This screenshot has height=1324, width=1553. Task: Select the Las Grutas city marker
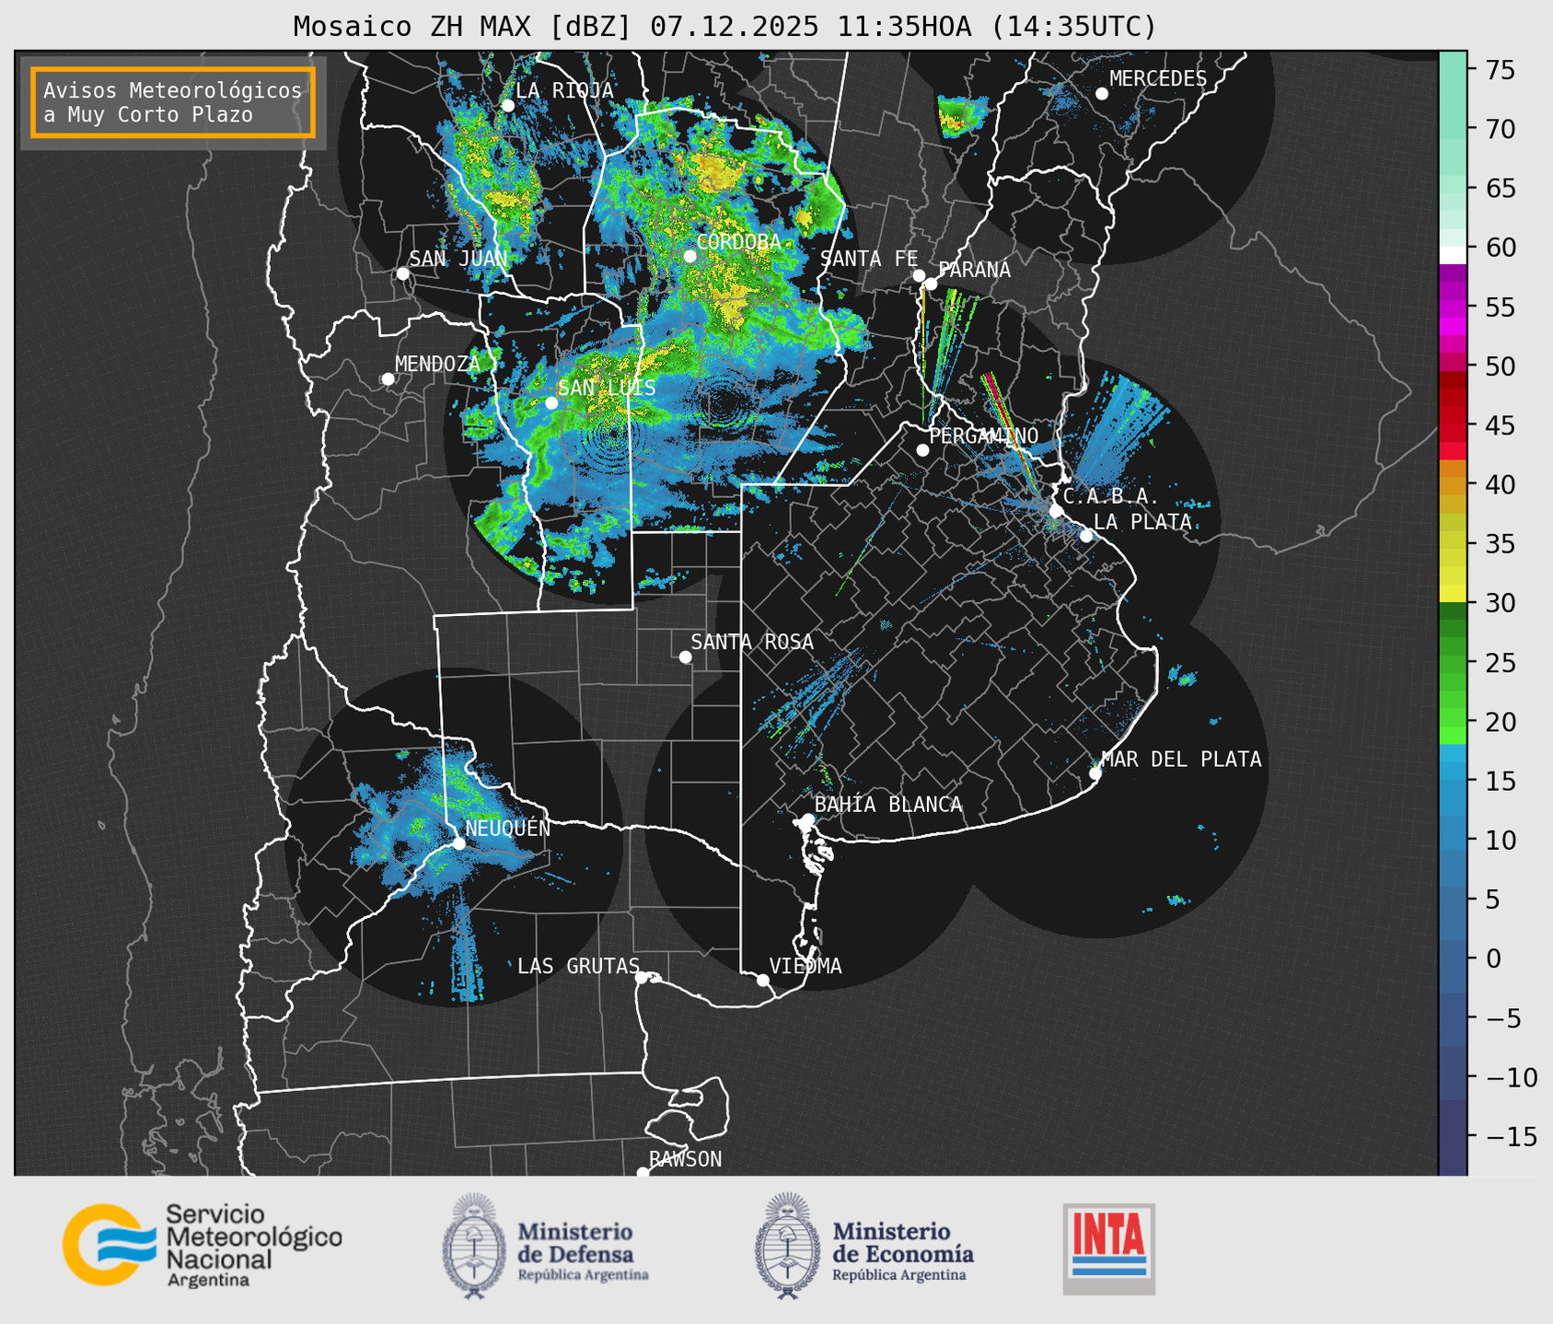(x=642, y=978)
